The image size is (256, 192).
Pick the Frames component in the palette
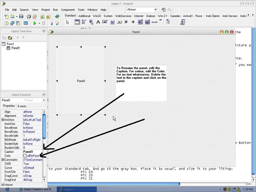(77, 22)
